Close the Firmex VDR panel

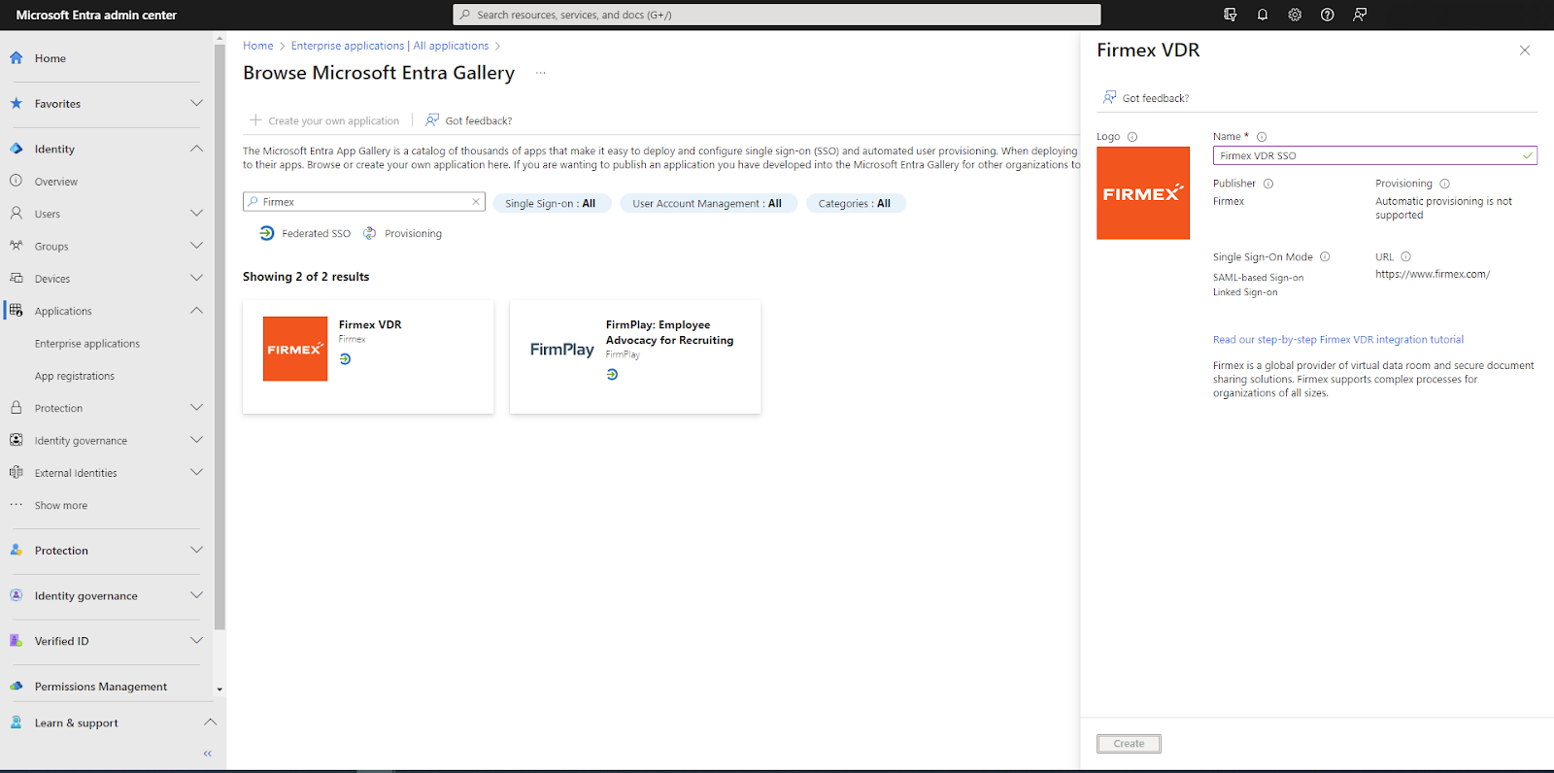click(x=1525, y=50)
